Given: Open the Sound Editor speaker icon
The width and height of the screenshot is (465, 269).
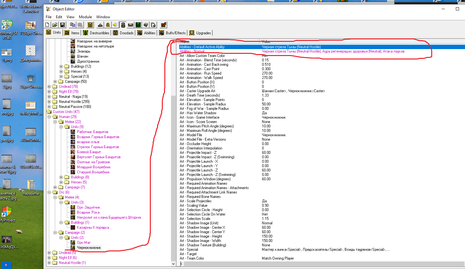Looking at the screenshot, I should [x=115, y=25].
